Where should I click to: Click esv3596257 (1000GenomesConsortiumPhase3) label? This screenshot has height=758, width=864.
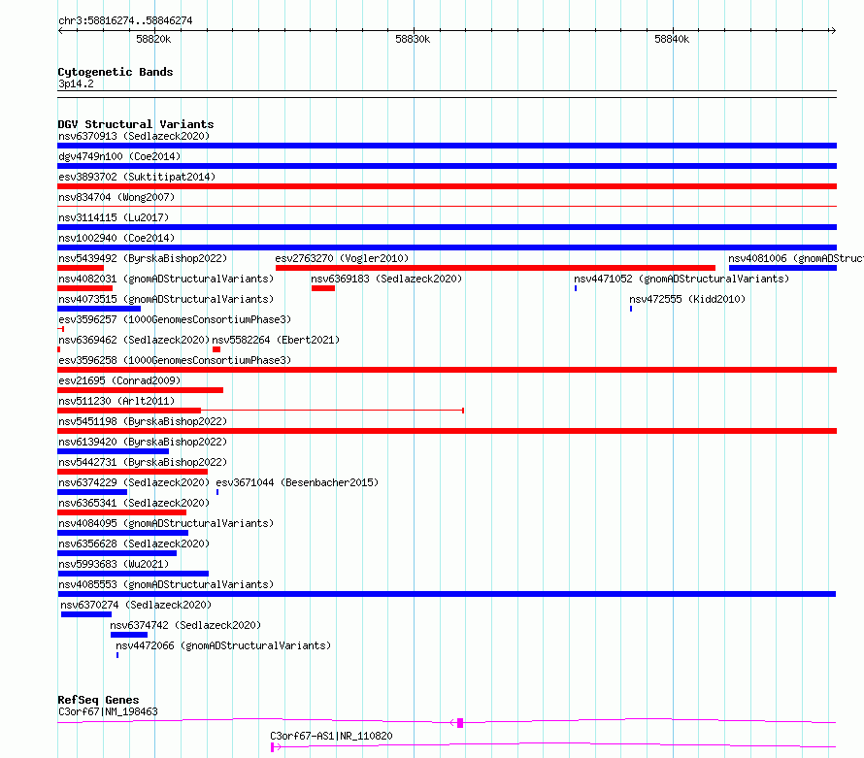pos(175,319)
